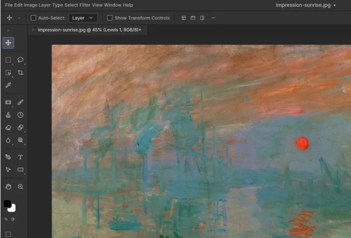This screenshot has height=238, width=351.
Task: Select the Move tool in the toolbar
Action: (x=8, y=43)
